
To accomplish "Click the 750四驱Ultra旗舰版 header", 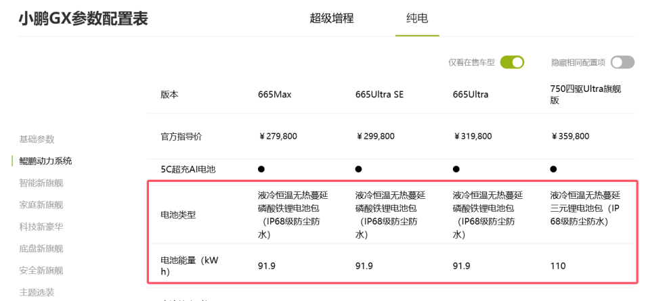I will [x=586, y=95].
